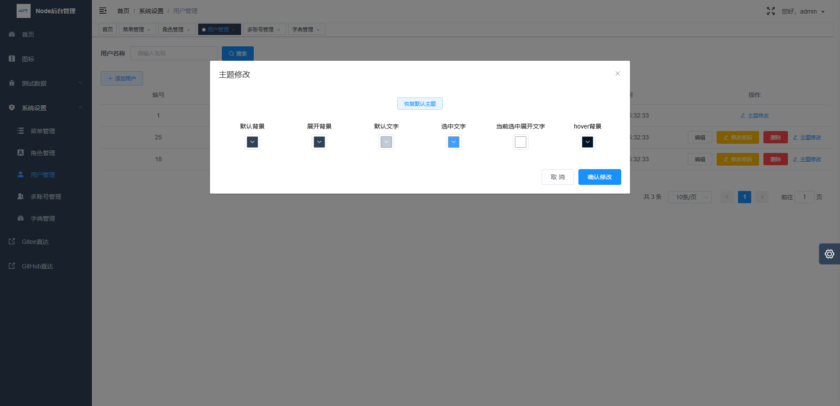
Task: Open the 10条/页 page size dropdown
Action: click(689, 197)
